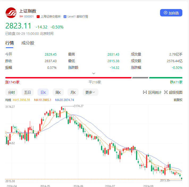Open the 更多 period dropdown
This screenshot has width=189, height=187.
pyautogui.click(x=90, y=92)
